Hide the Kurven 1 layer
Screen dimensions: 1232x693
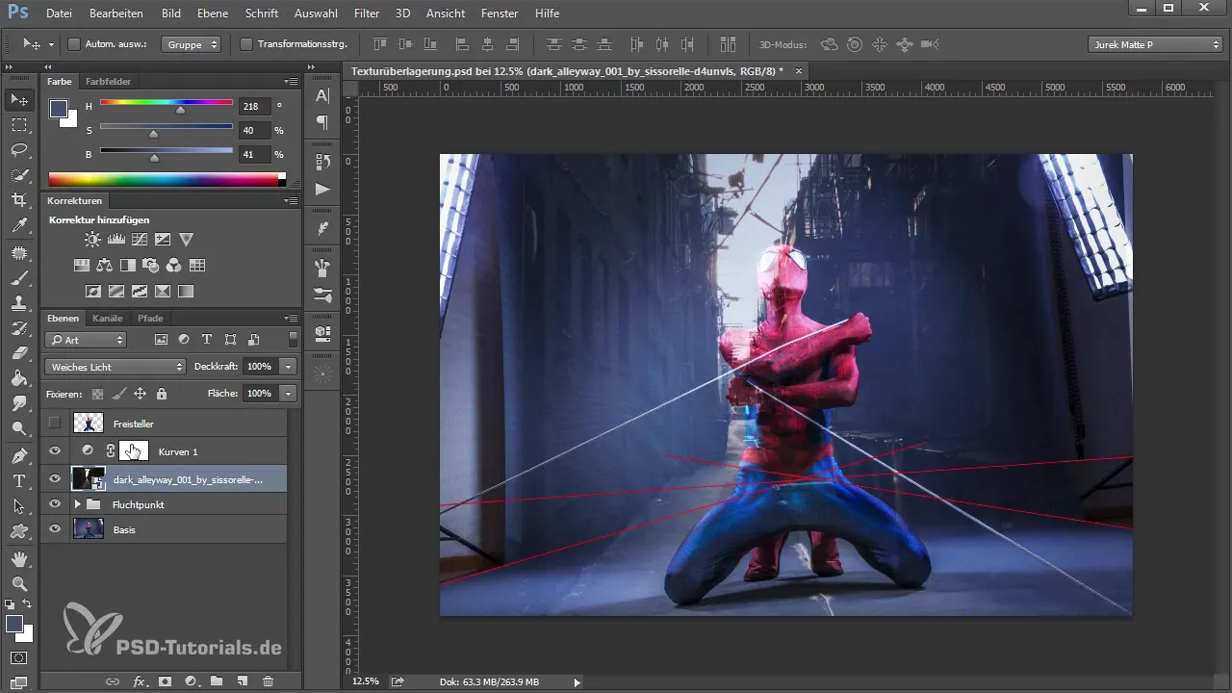pyautogui.click(x=55, y=450)
